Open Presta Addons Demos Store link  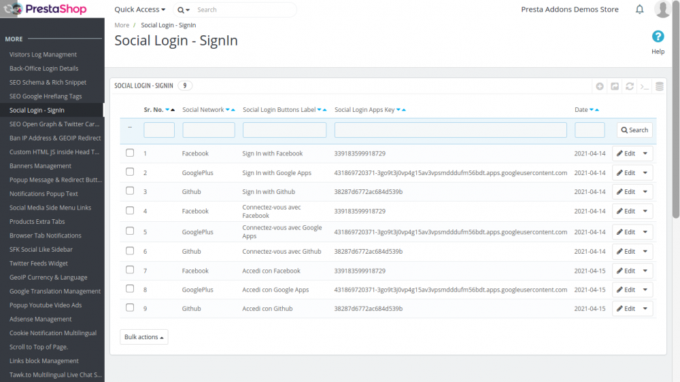point(570,9)
